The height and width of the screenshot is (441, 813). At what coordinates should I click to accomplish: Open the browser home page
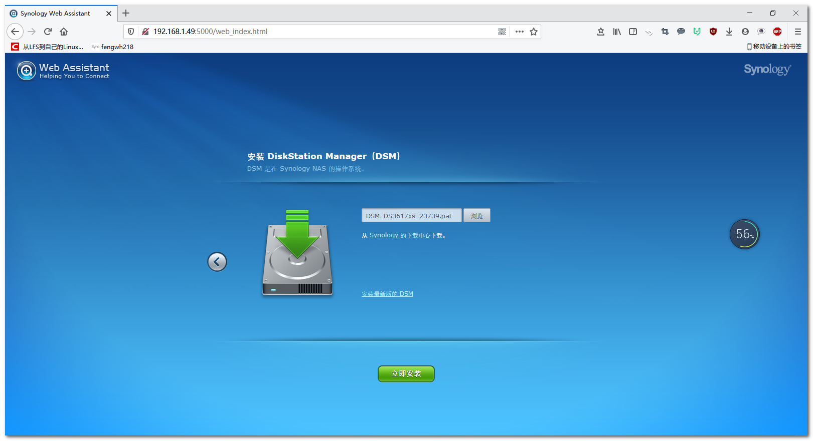64,32
